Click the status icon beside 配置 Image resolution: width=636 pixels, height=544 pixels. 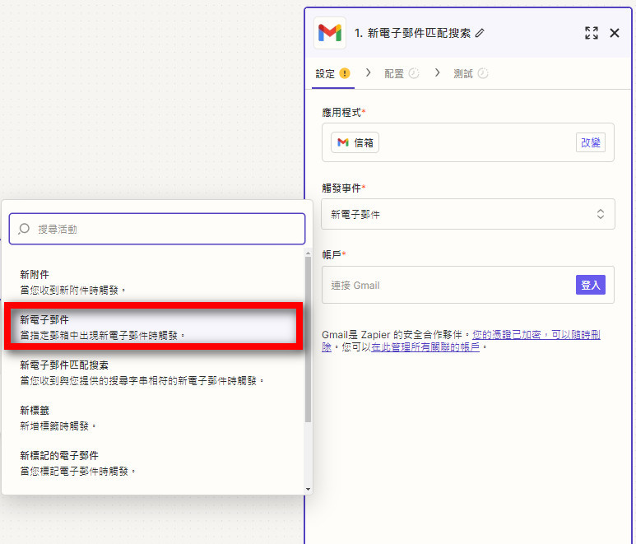414,73
